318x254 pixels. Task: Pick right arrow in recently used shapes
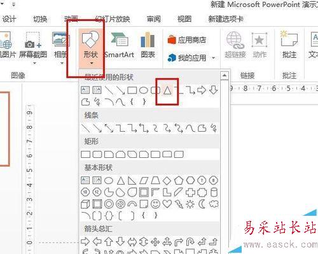pyautogui.click(x=202, y=90)
